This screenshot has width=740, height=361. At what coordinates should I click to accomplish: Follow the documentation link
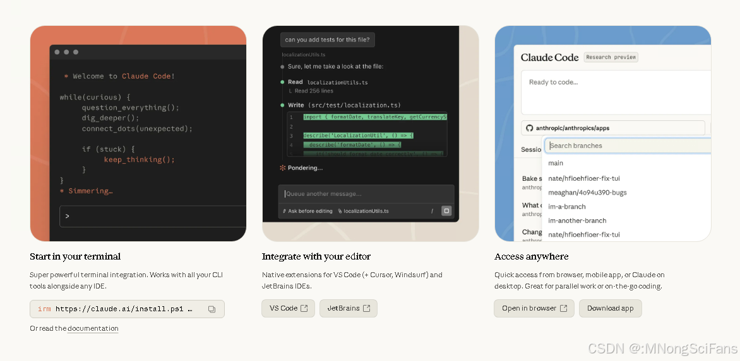point(93,328)
